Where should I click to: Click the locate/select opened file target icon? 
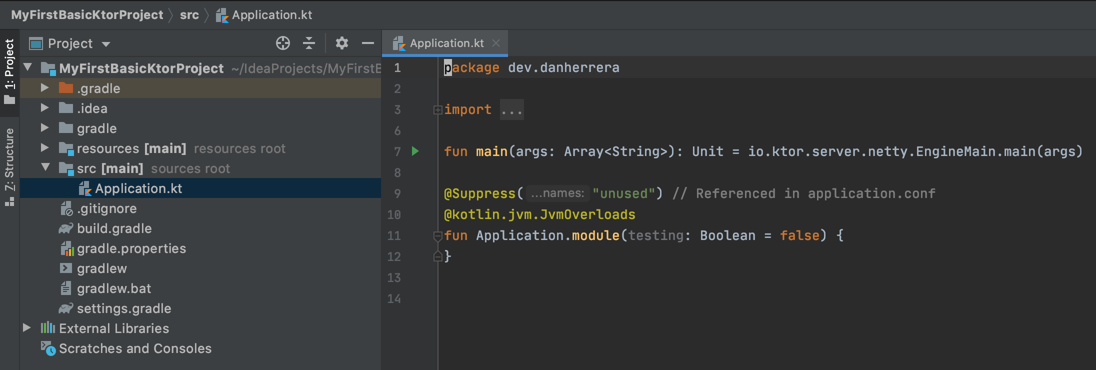(283, 43)
